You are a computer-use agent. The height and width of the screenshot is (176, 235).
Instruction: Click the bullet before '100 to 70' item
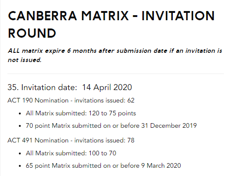pyautogui.click(x=20, y=153)
